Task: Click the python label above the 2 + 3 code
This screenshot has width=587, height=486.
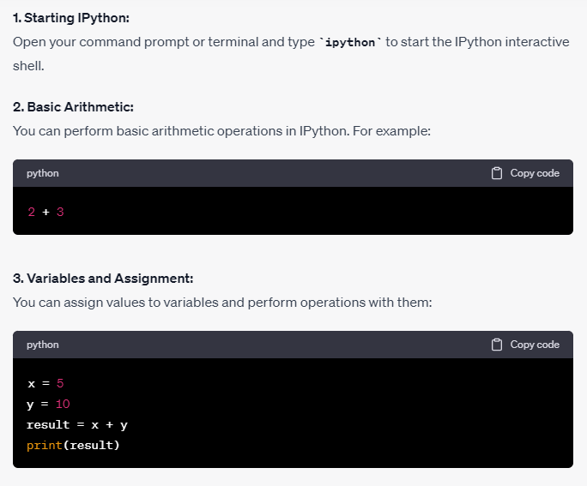Action: click(x=43, y=173)
